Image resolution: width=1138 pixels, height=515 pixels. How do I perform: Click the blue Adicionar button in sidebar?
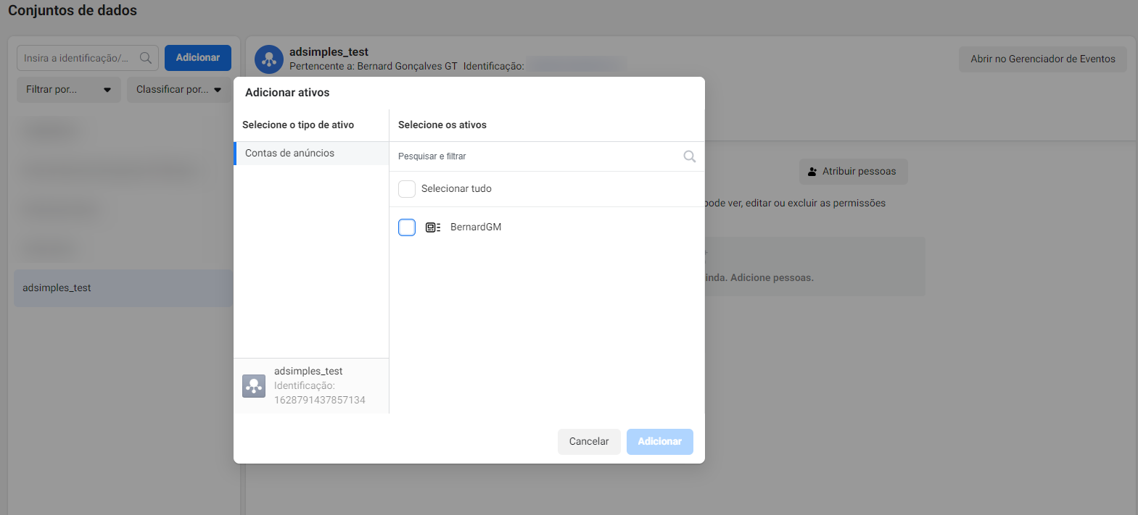point(198,58)
